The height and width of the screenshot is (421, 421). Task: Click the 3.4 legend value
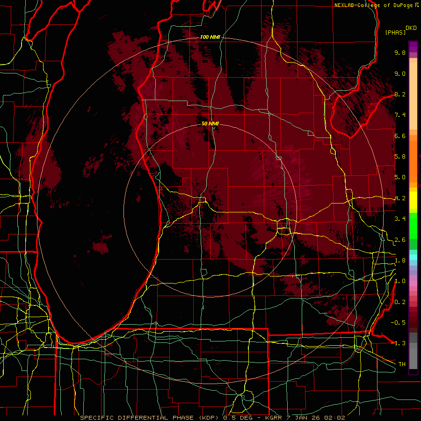(400, 219)
